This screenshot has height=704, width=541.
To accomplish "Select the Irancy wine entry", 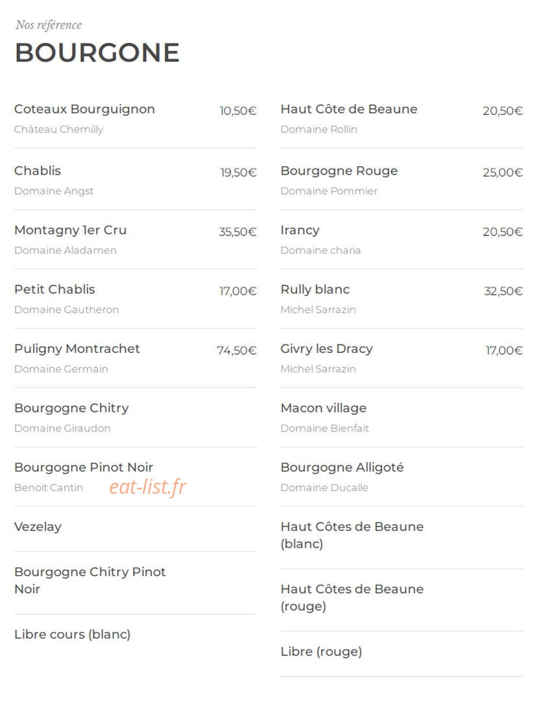I will tap(402, 239).
